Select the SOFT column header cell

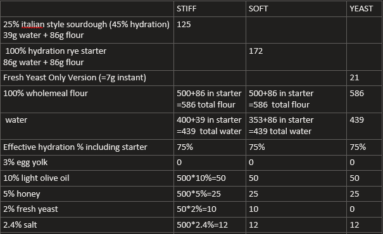(296, 9)
